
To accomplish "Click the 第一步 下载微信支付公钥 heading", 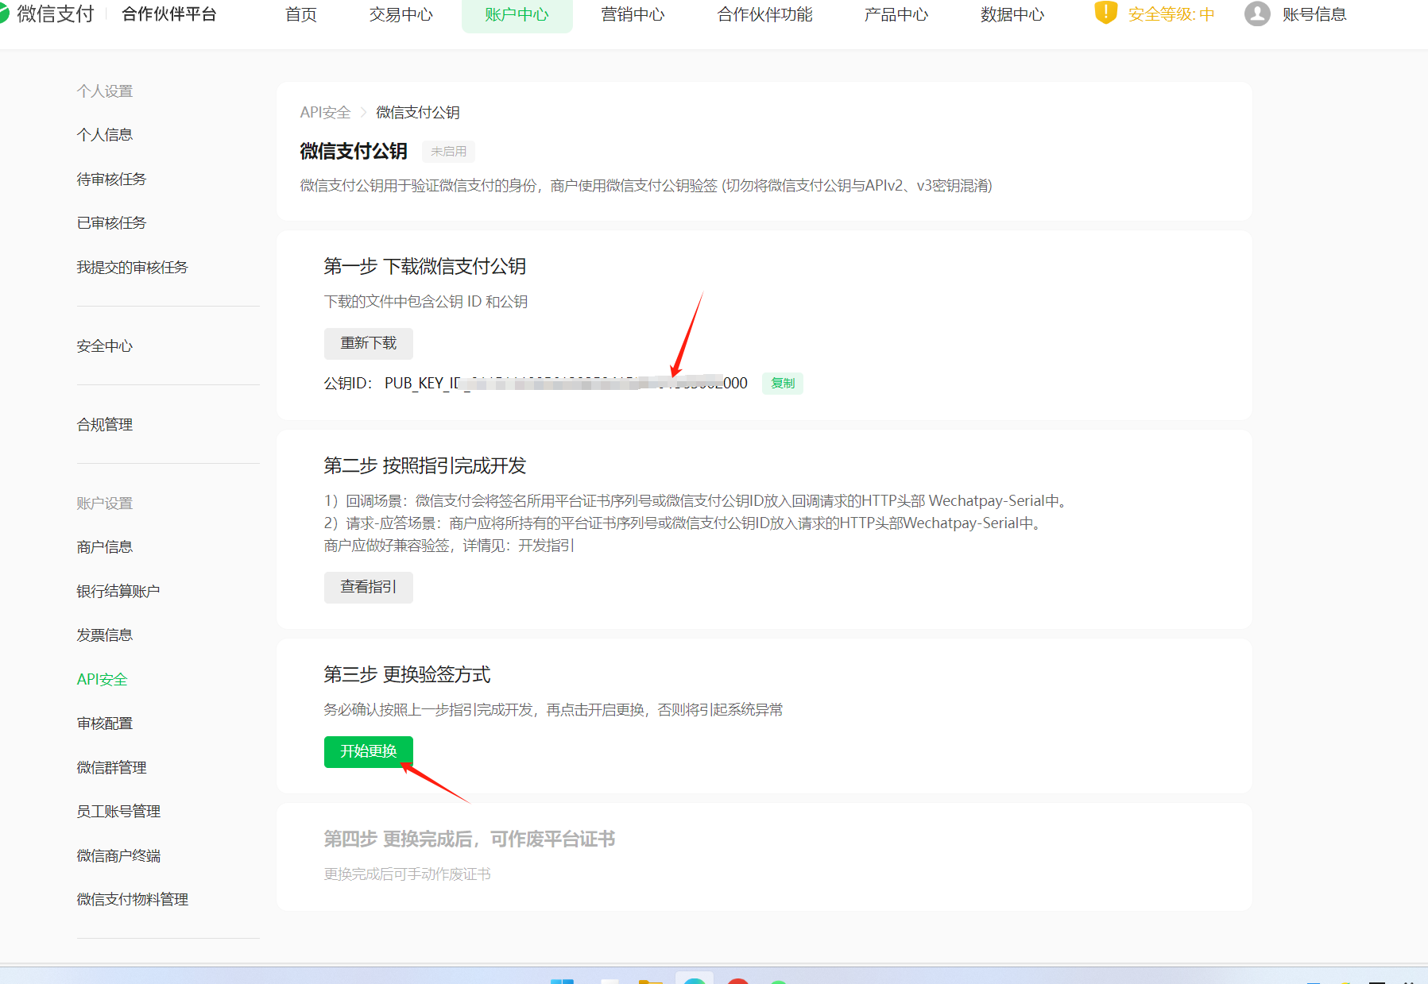I will pyautogui.click(x=425, y=267).
